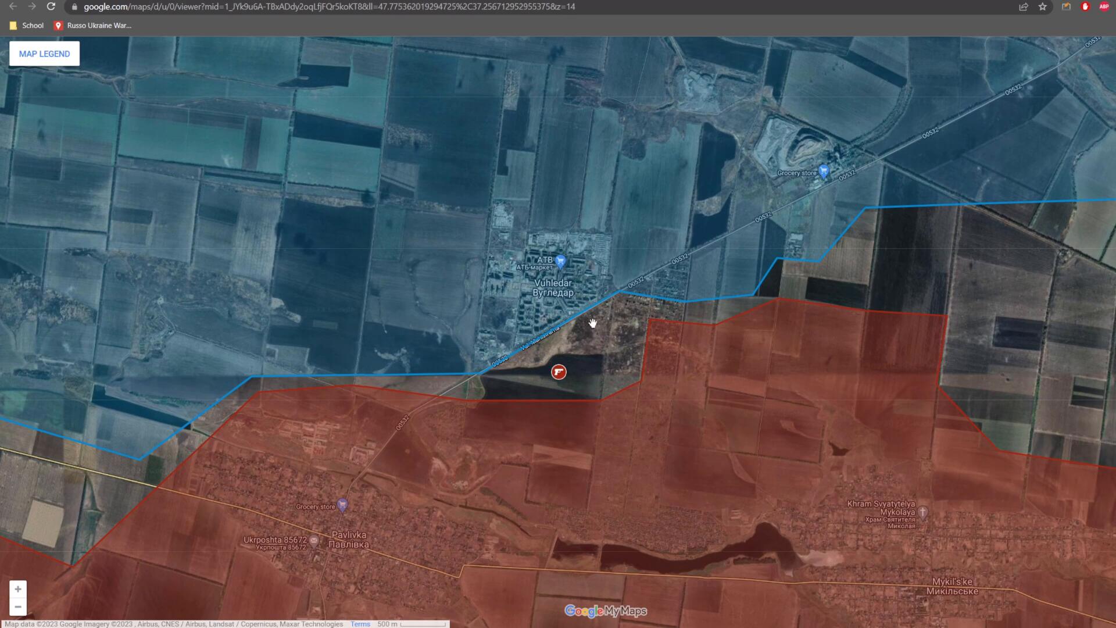Click the Google My Maps logo
Viewport: 1116px width, 628px height.
pyautogui.click(x=605, y=611)
